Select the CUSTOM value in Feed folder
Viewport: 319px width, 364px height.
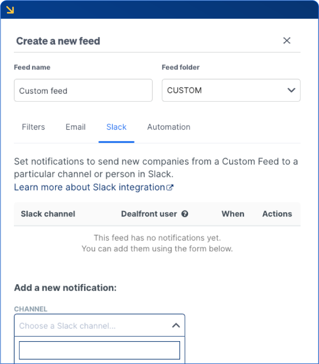coord(185,90)
